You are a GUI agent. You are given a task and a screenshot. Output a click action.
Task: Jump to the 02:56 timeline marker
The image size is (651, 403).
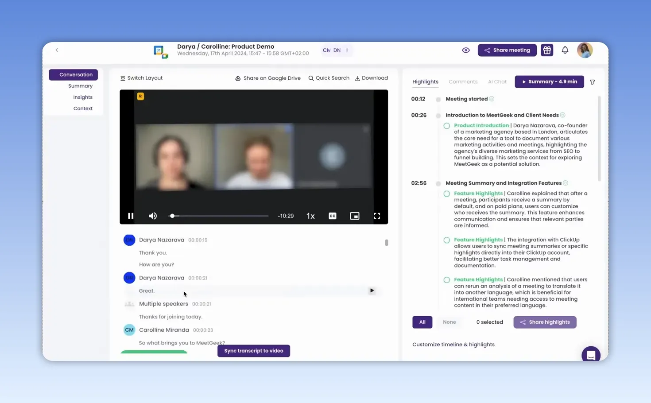[418, 183]
